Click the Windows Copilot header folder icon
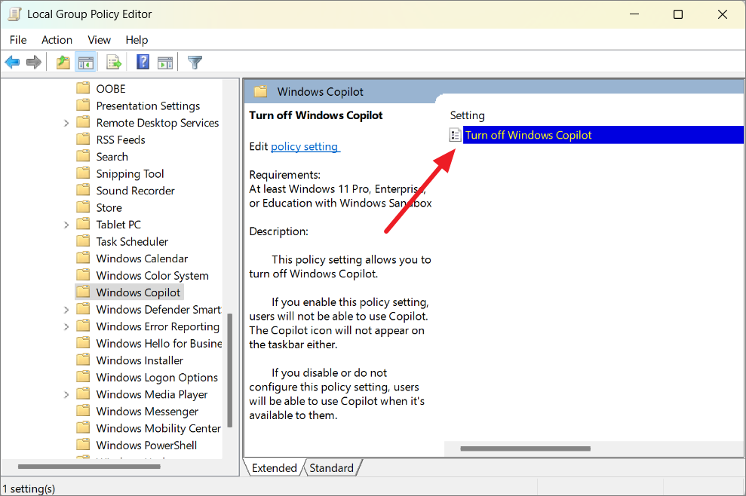746x496 pixels. pyautogui.click(x=261, y=91)
